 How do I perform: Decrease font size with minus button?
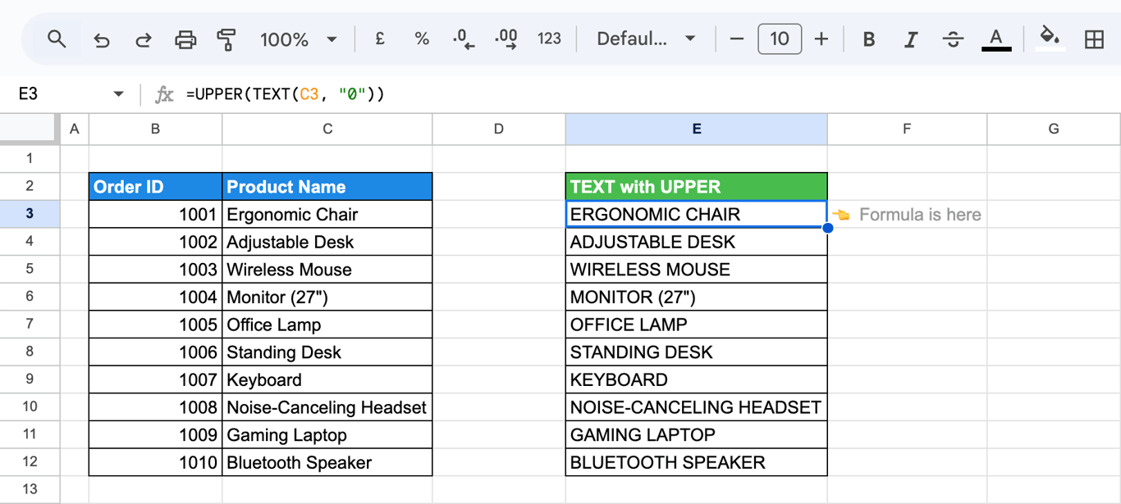tap(737, 39)
